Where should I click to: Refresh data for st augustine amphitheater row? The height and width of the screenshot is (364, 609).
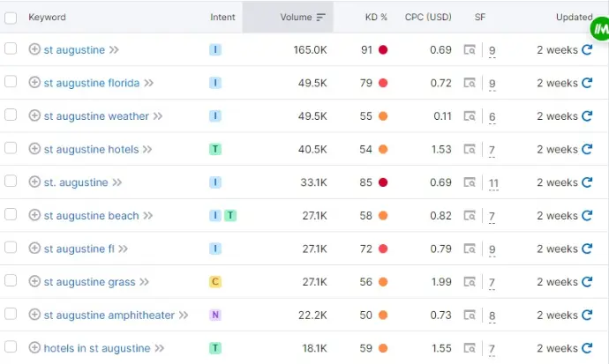click(587, 316)
